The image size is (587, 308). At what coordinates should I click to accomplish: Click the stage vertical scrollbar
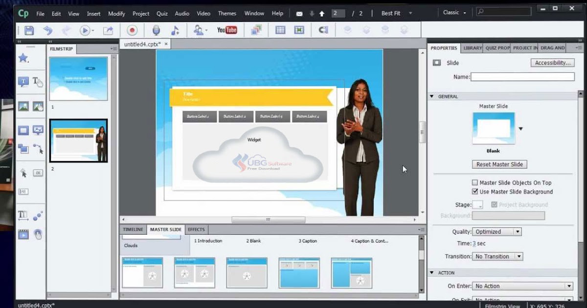click(423, 132)
